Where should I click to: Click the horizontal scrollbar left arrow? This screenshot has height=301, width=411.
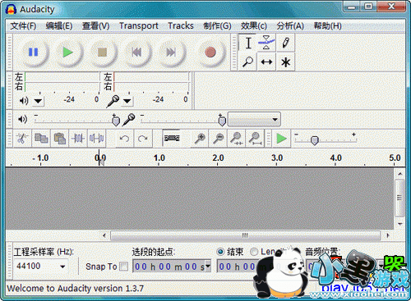[x=104, y=235]
